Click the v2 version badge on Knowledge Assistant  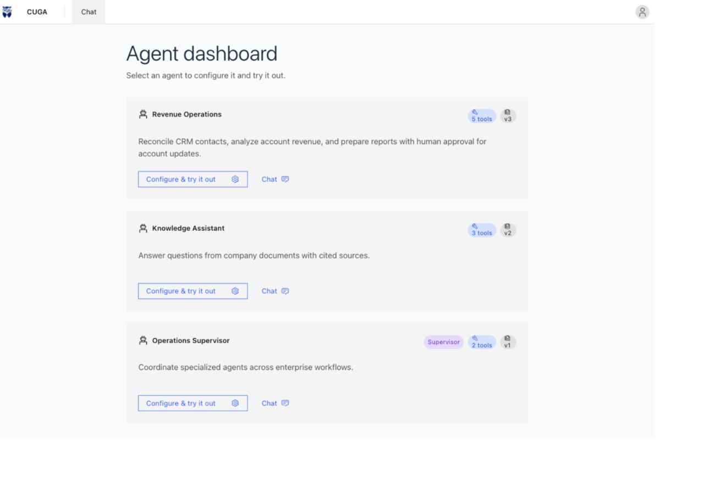[508, 230]
